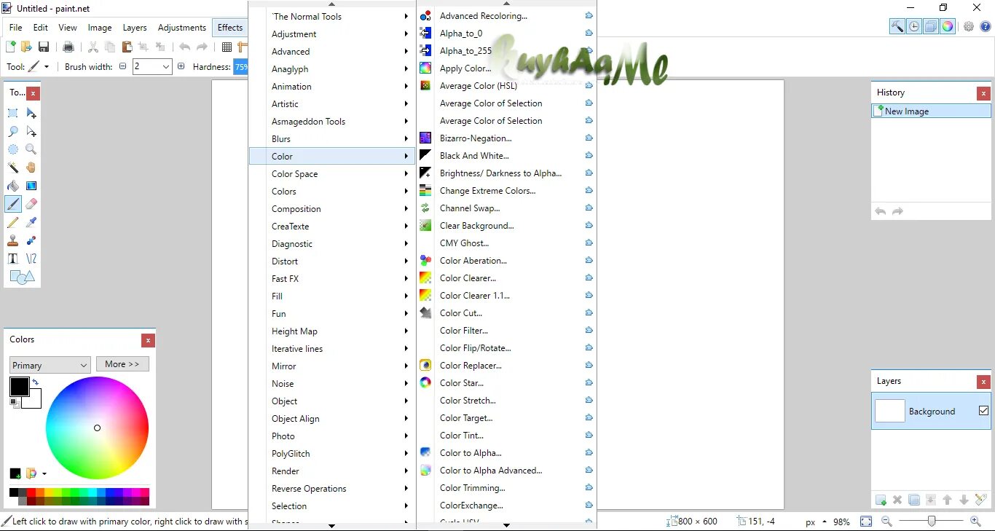This screenshot has height=531, width=995.
Task: Toggle the Layers window button
Action: click(x=931, y=26)
